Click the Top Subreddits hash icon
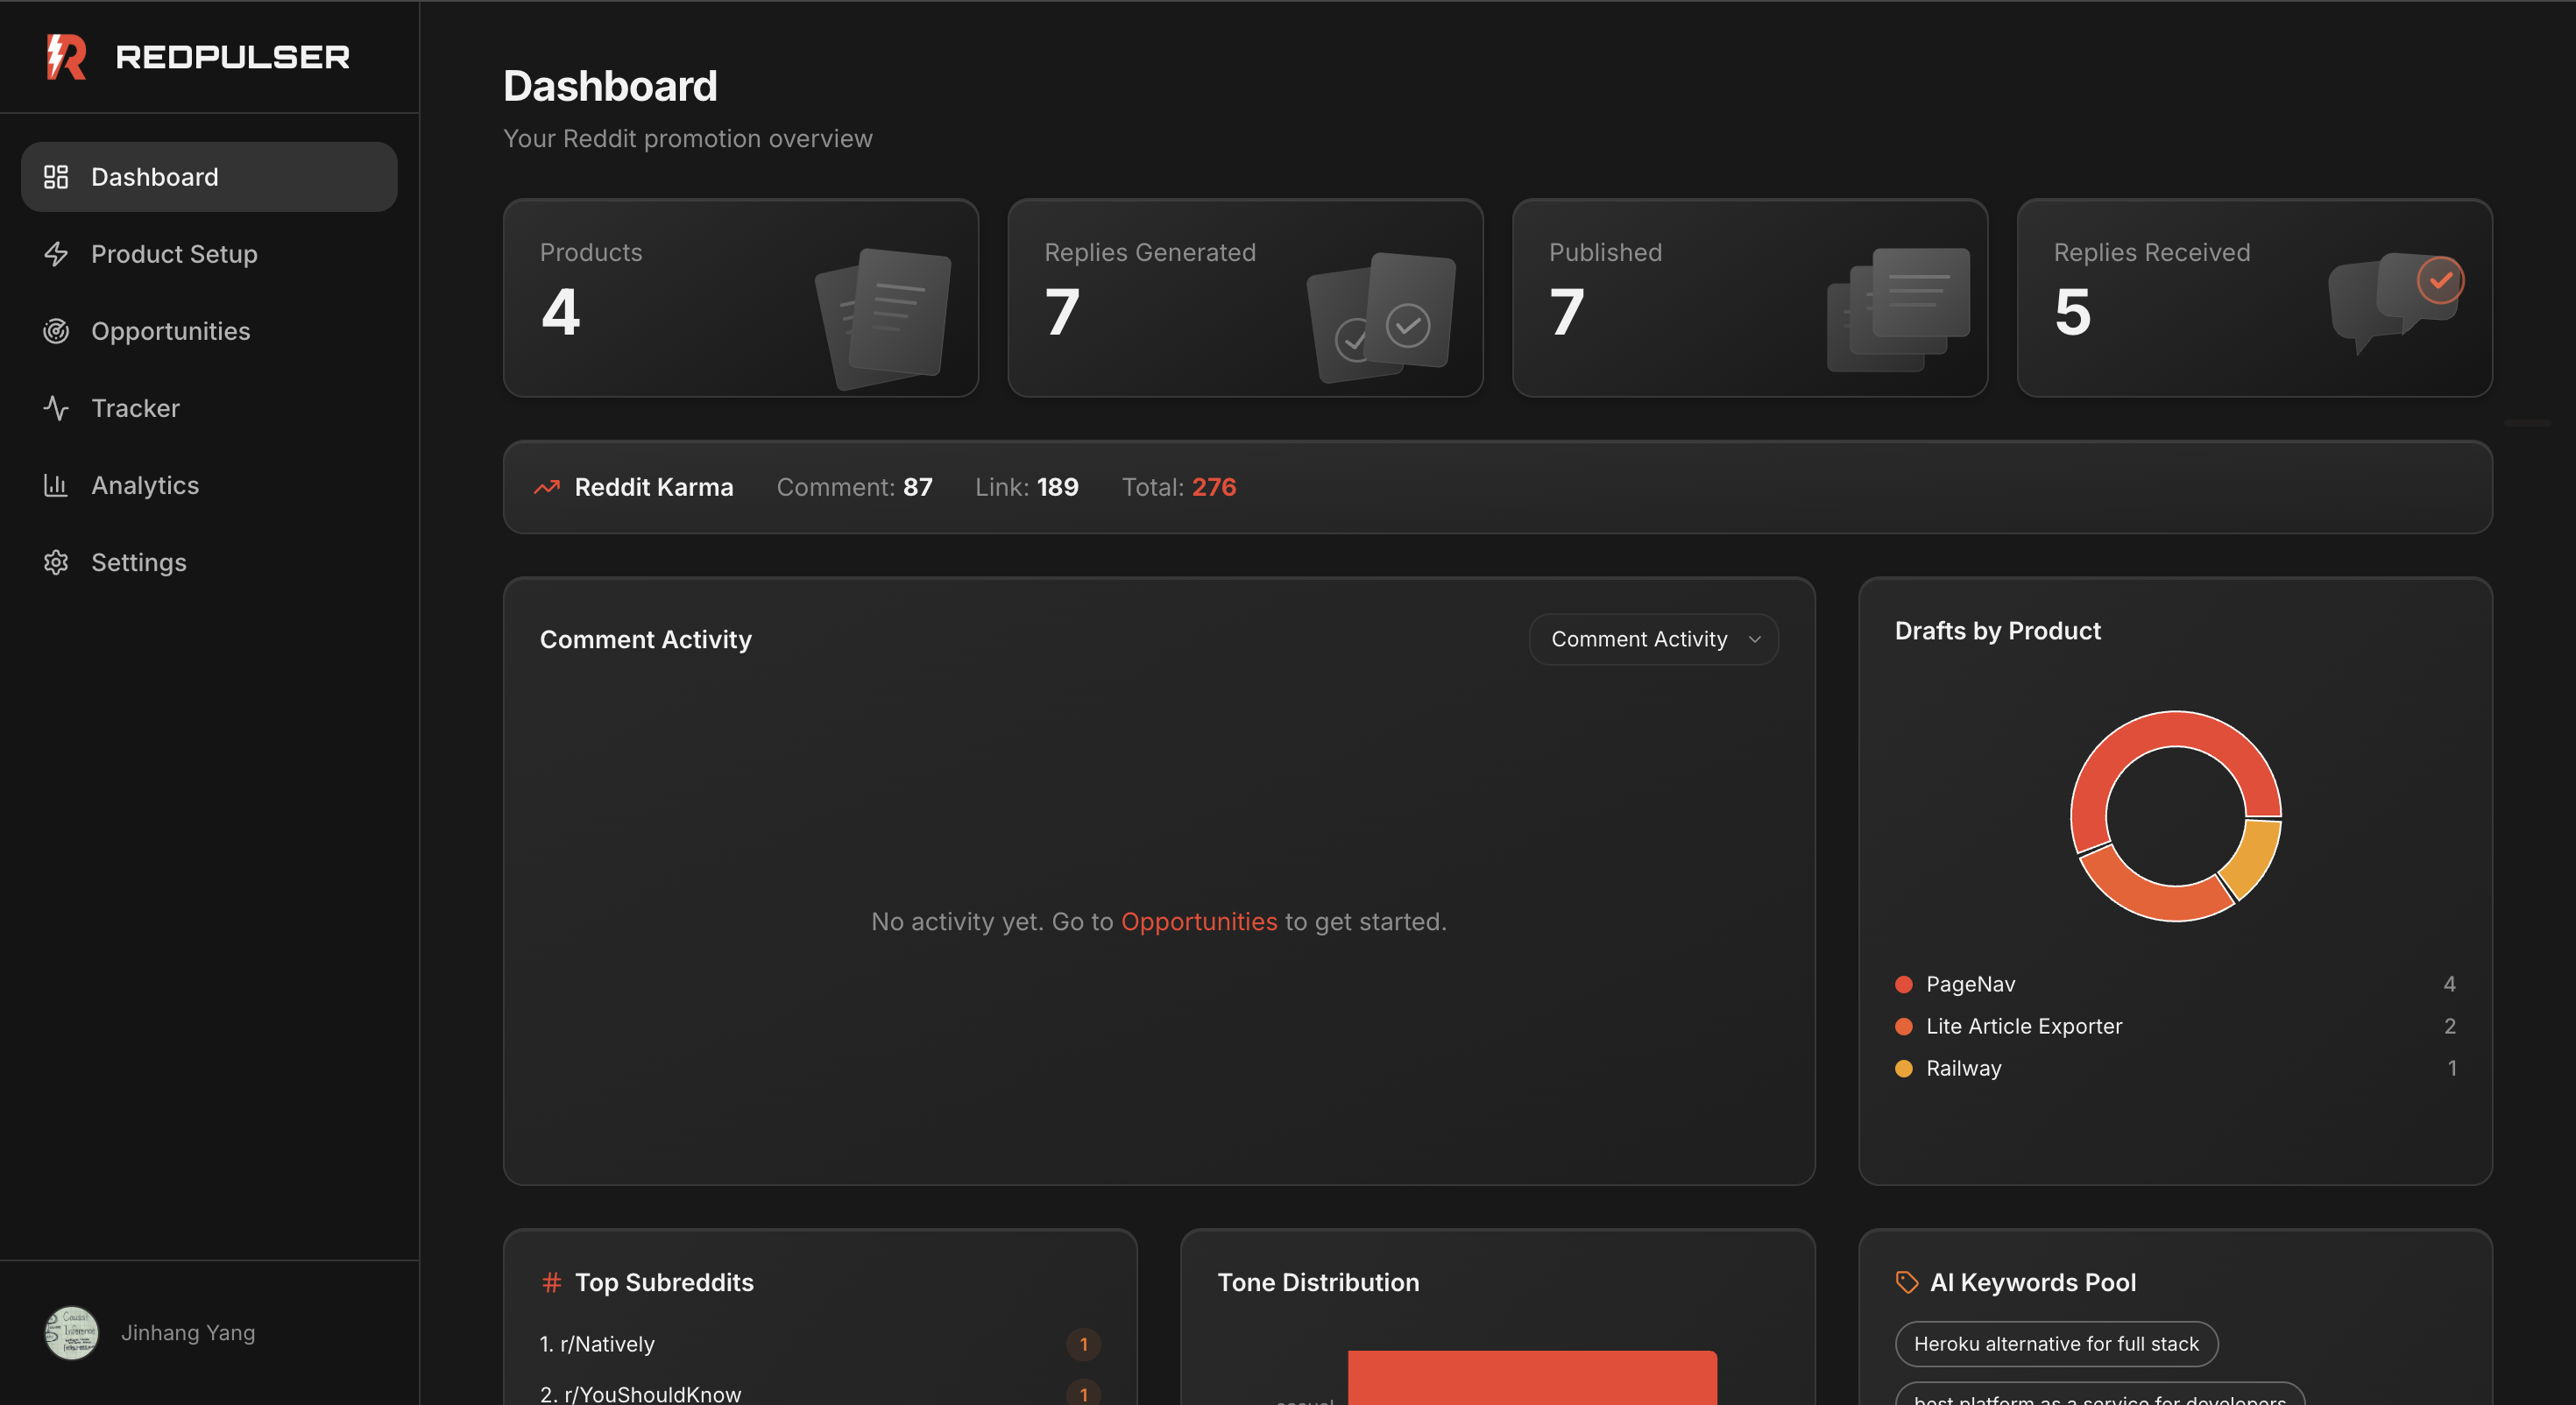This screenshot has width=2576, height=1405. [x=551, y=1282]
